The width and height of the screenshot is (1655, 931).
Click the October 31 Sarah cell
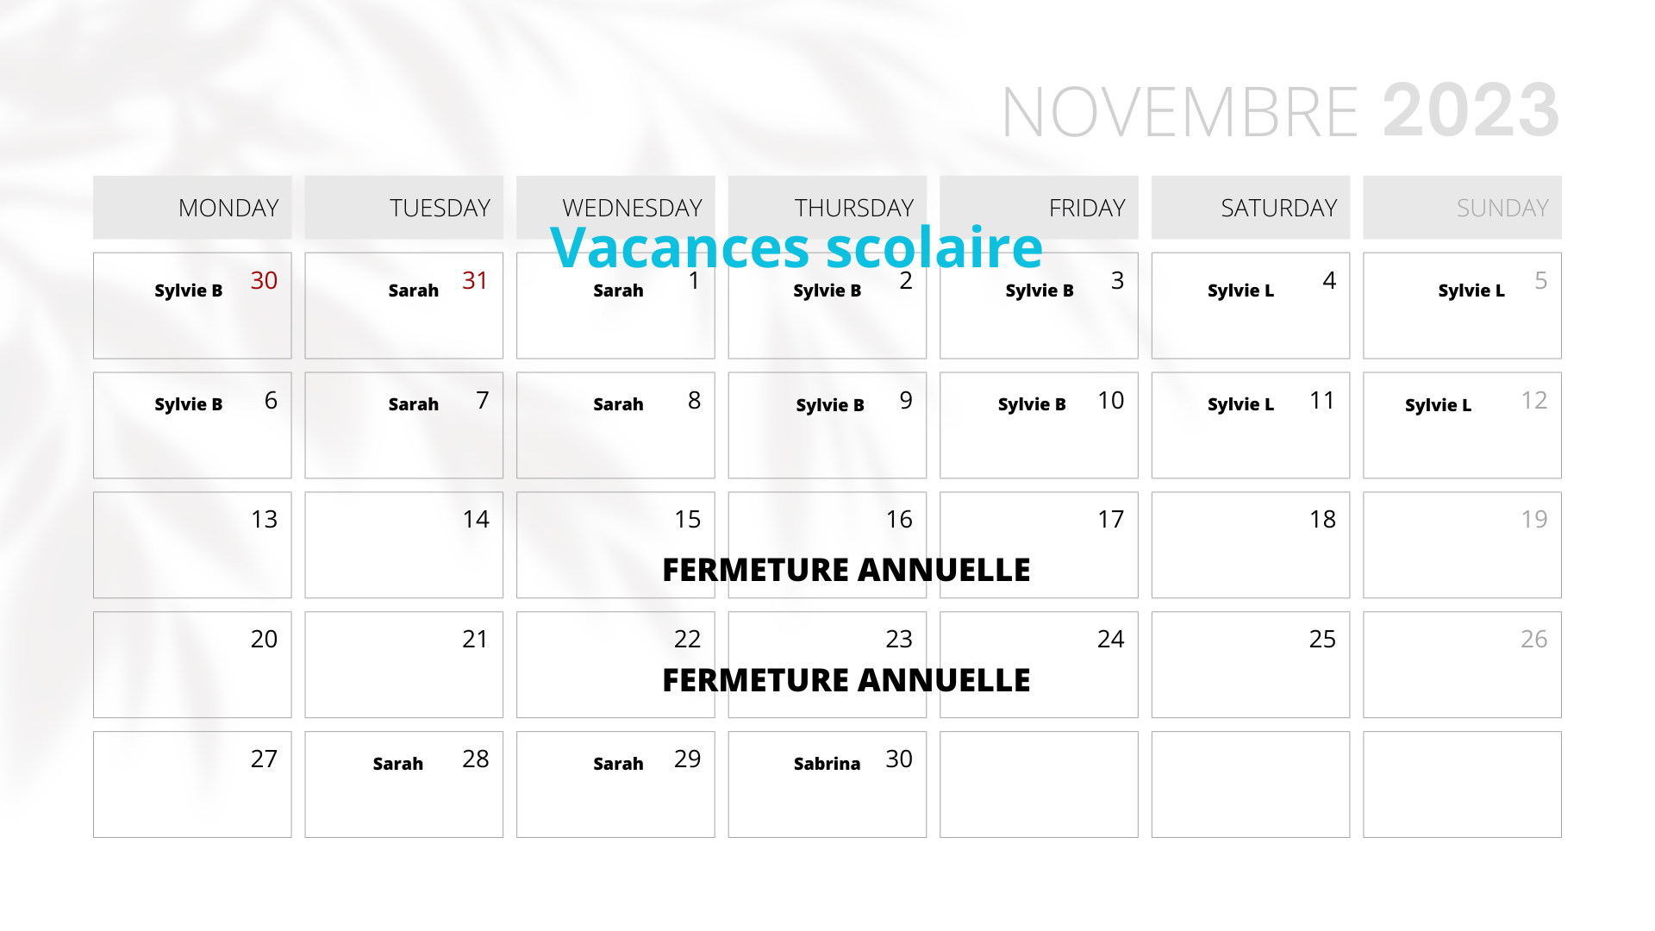click(403, 305)
